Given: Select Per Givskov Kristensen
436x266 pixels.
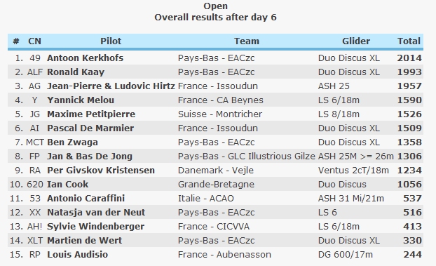Looking at the screenshot, I should pos(101,170).
